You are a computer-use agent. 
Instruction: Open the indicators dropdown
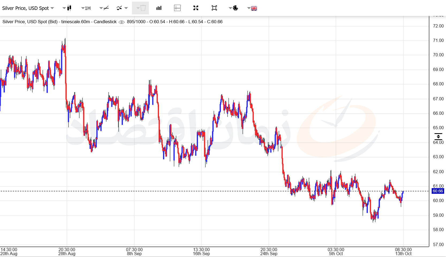click(122, 8)
